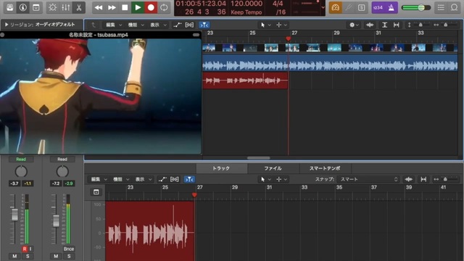
Task: Switch to the トラック editor tab
Action: (x=221, y=168)
